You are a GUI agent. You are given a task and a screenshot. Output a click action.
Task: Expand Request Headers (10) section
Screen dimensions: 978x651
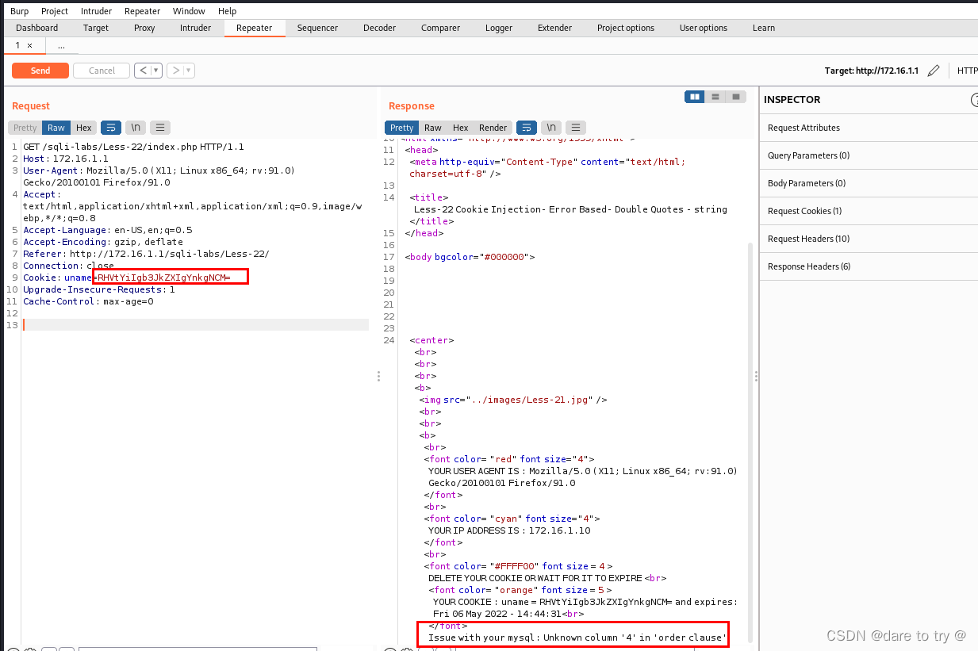click(868, 239)
